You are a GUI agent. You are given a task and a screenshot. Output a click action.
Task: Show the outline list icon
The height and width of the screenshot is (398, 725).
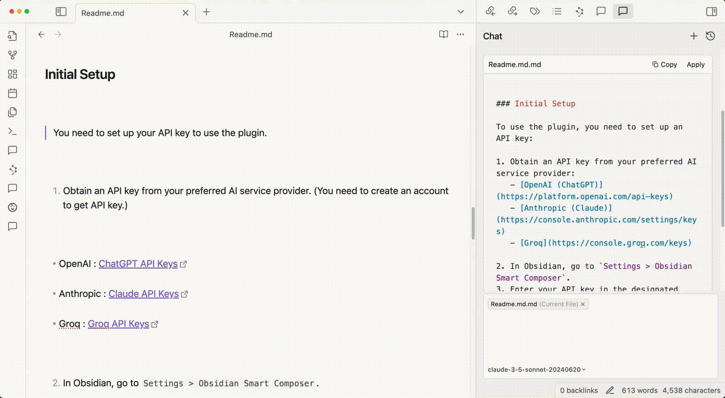557,11
